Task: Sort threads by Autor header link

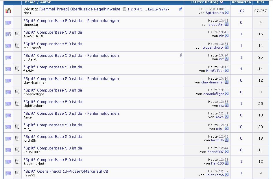Action: point(45,2)
